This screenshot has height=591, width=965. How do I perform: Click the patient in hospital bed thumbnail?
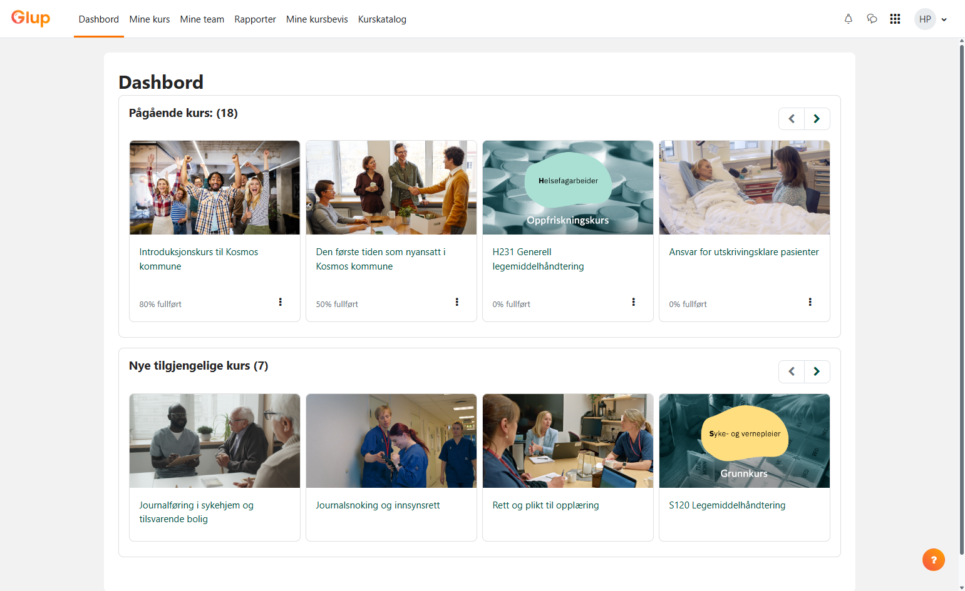pos(745,188)
